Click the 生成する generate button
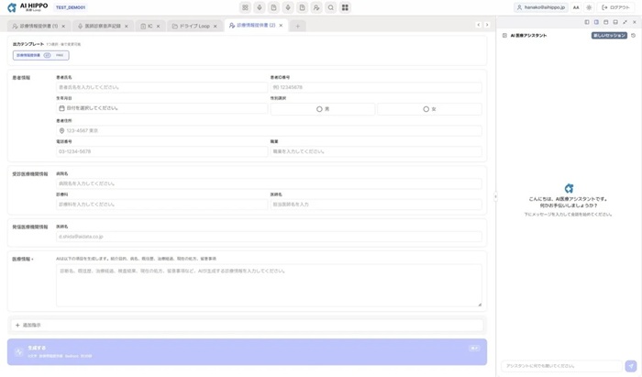The height and width of the screenshot is (377, 642). pos(247,351)
